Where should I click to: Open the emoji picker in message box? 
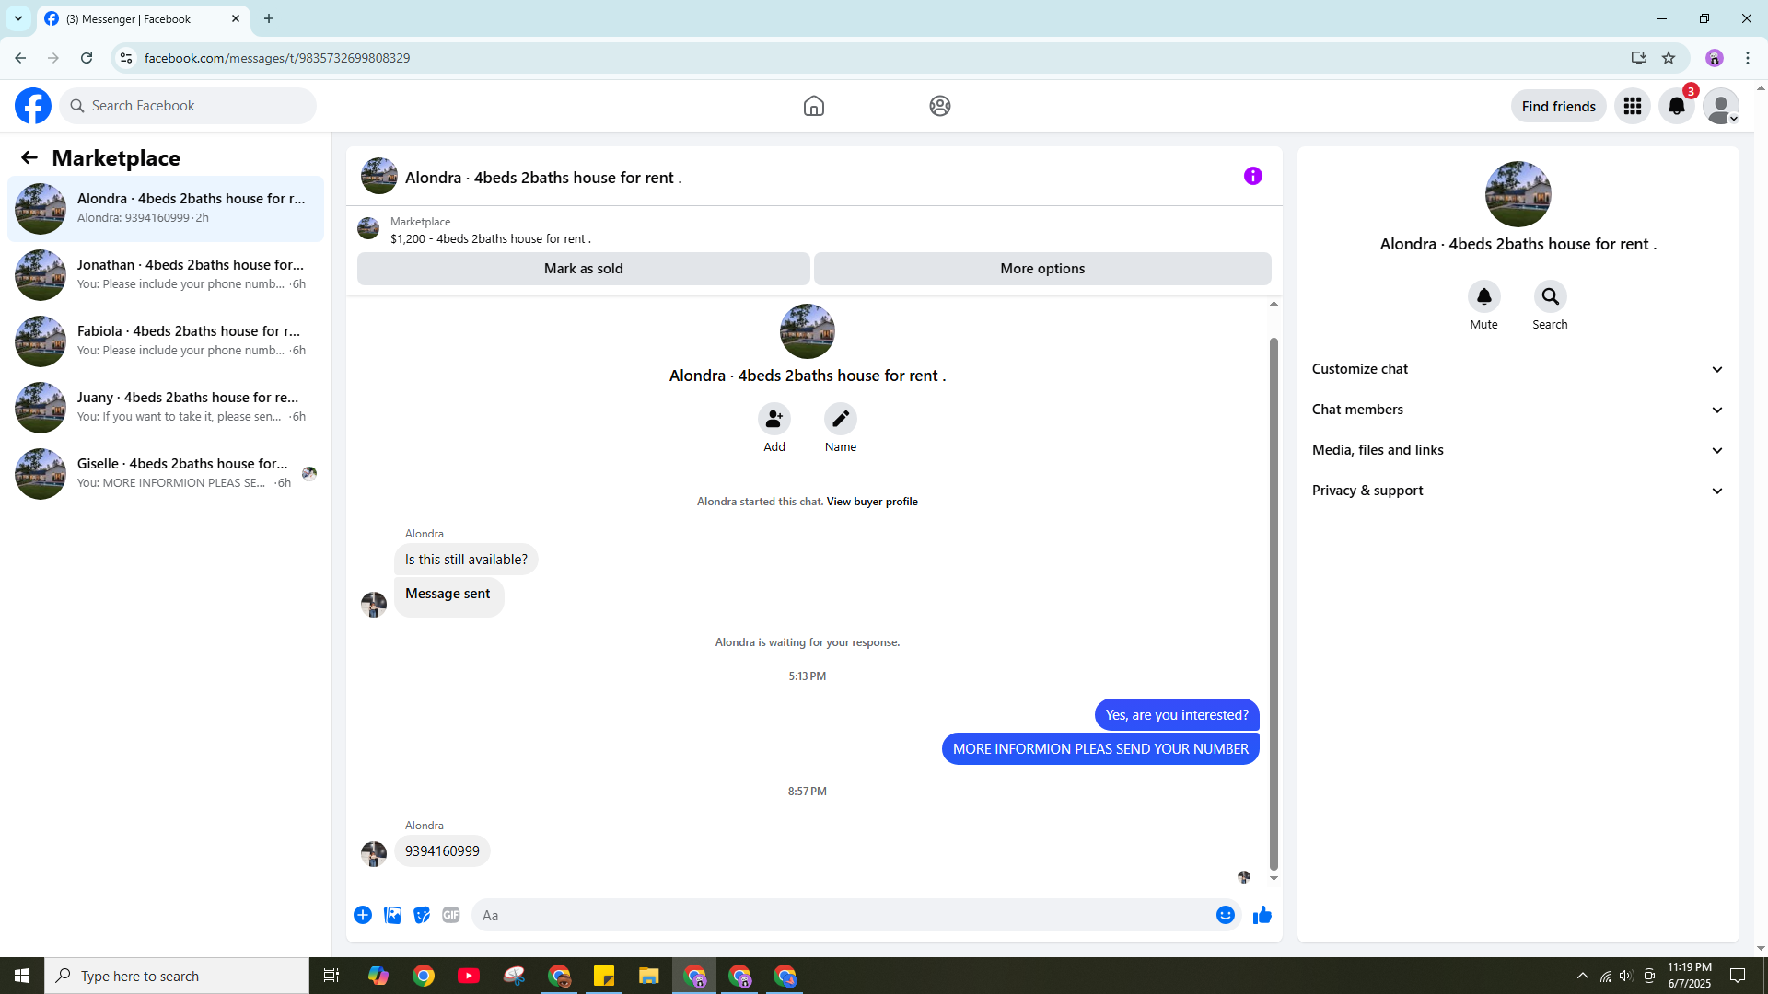(x=1225, y=915)
